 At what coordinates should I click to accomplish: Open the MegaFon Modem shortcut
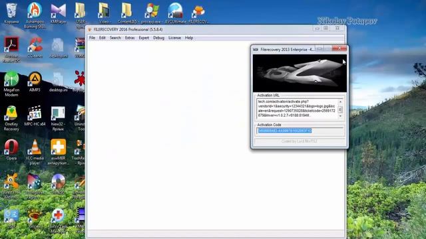point(11,84)
